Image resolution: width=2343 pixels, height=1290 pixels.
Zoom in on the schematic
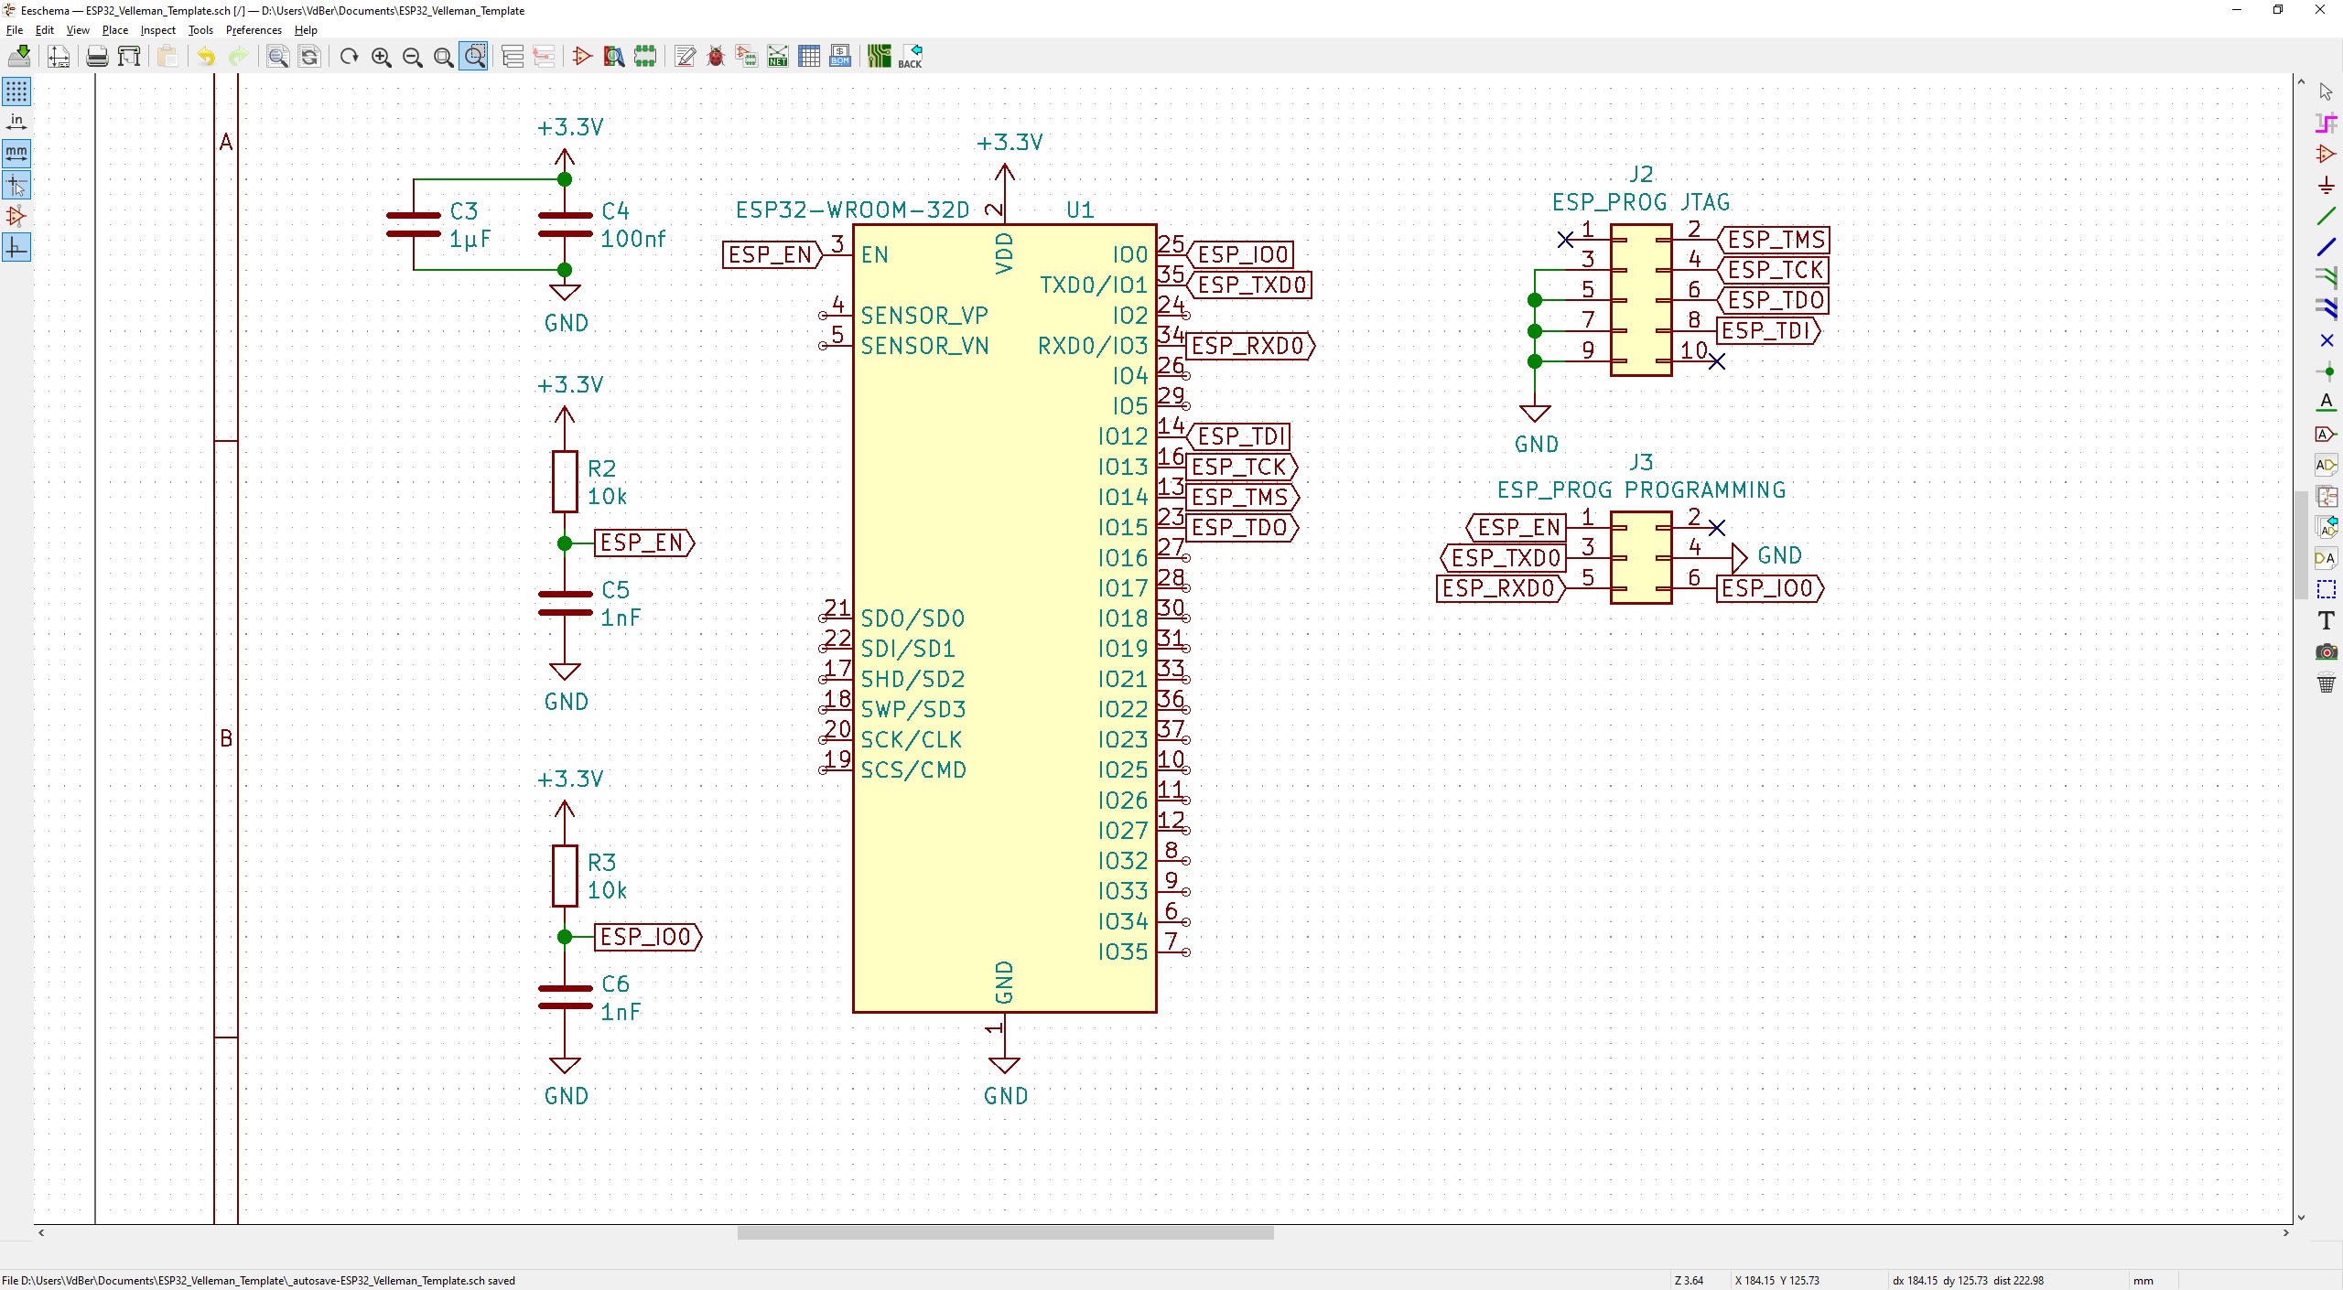pyautogui.click(x=382, y=57)
